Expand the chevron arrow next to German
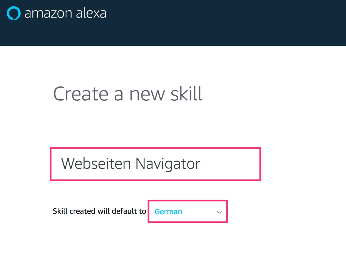 (x=219, y=212)
